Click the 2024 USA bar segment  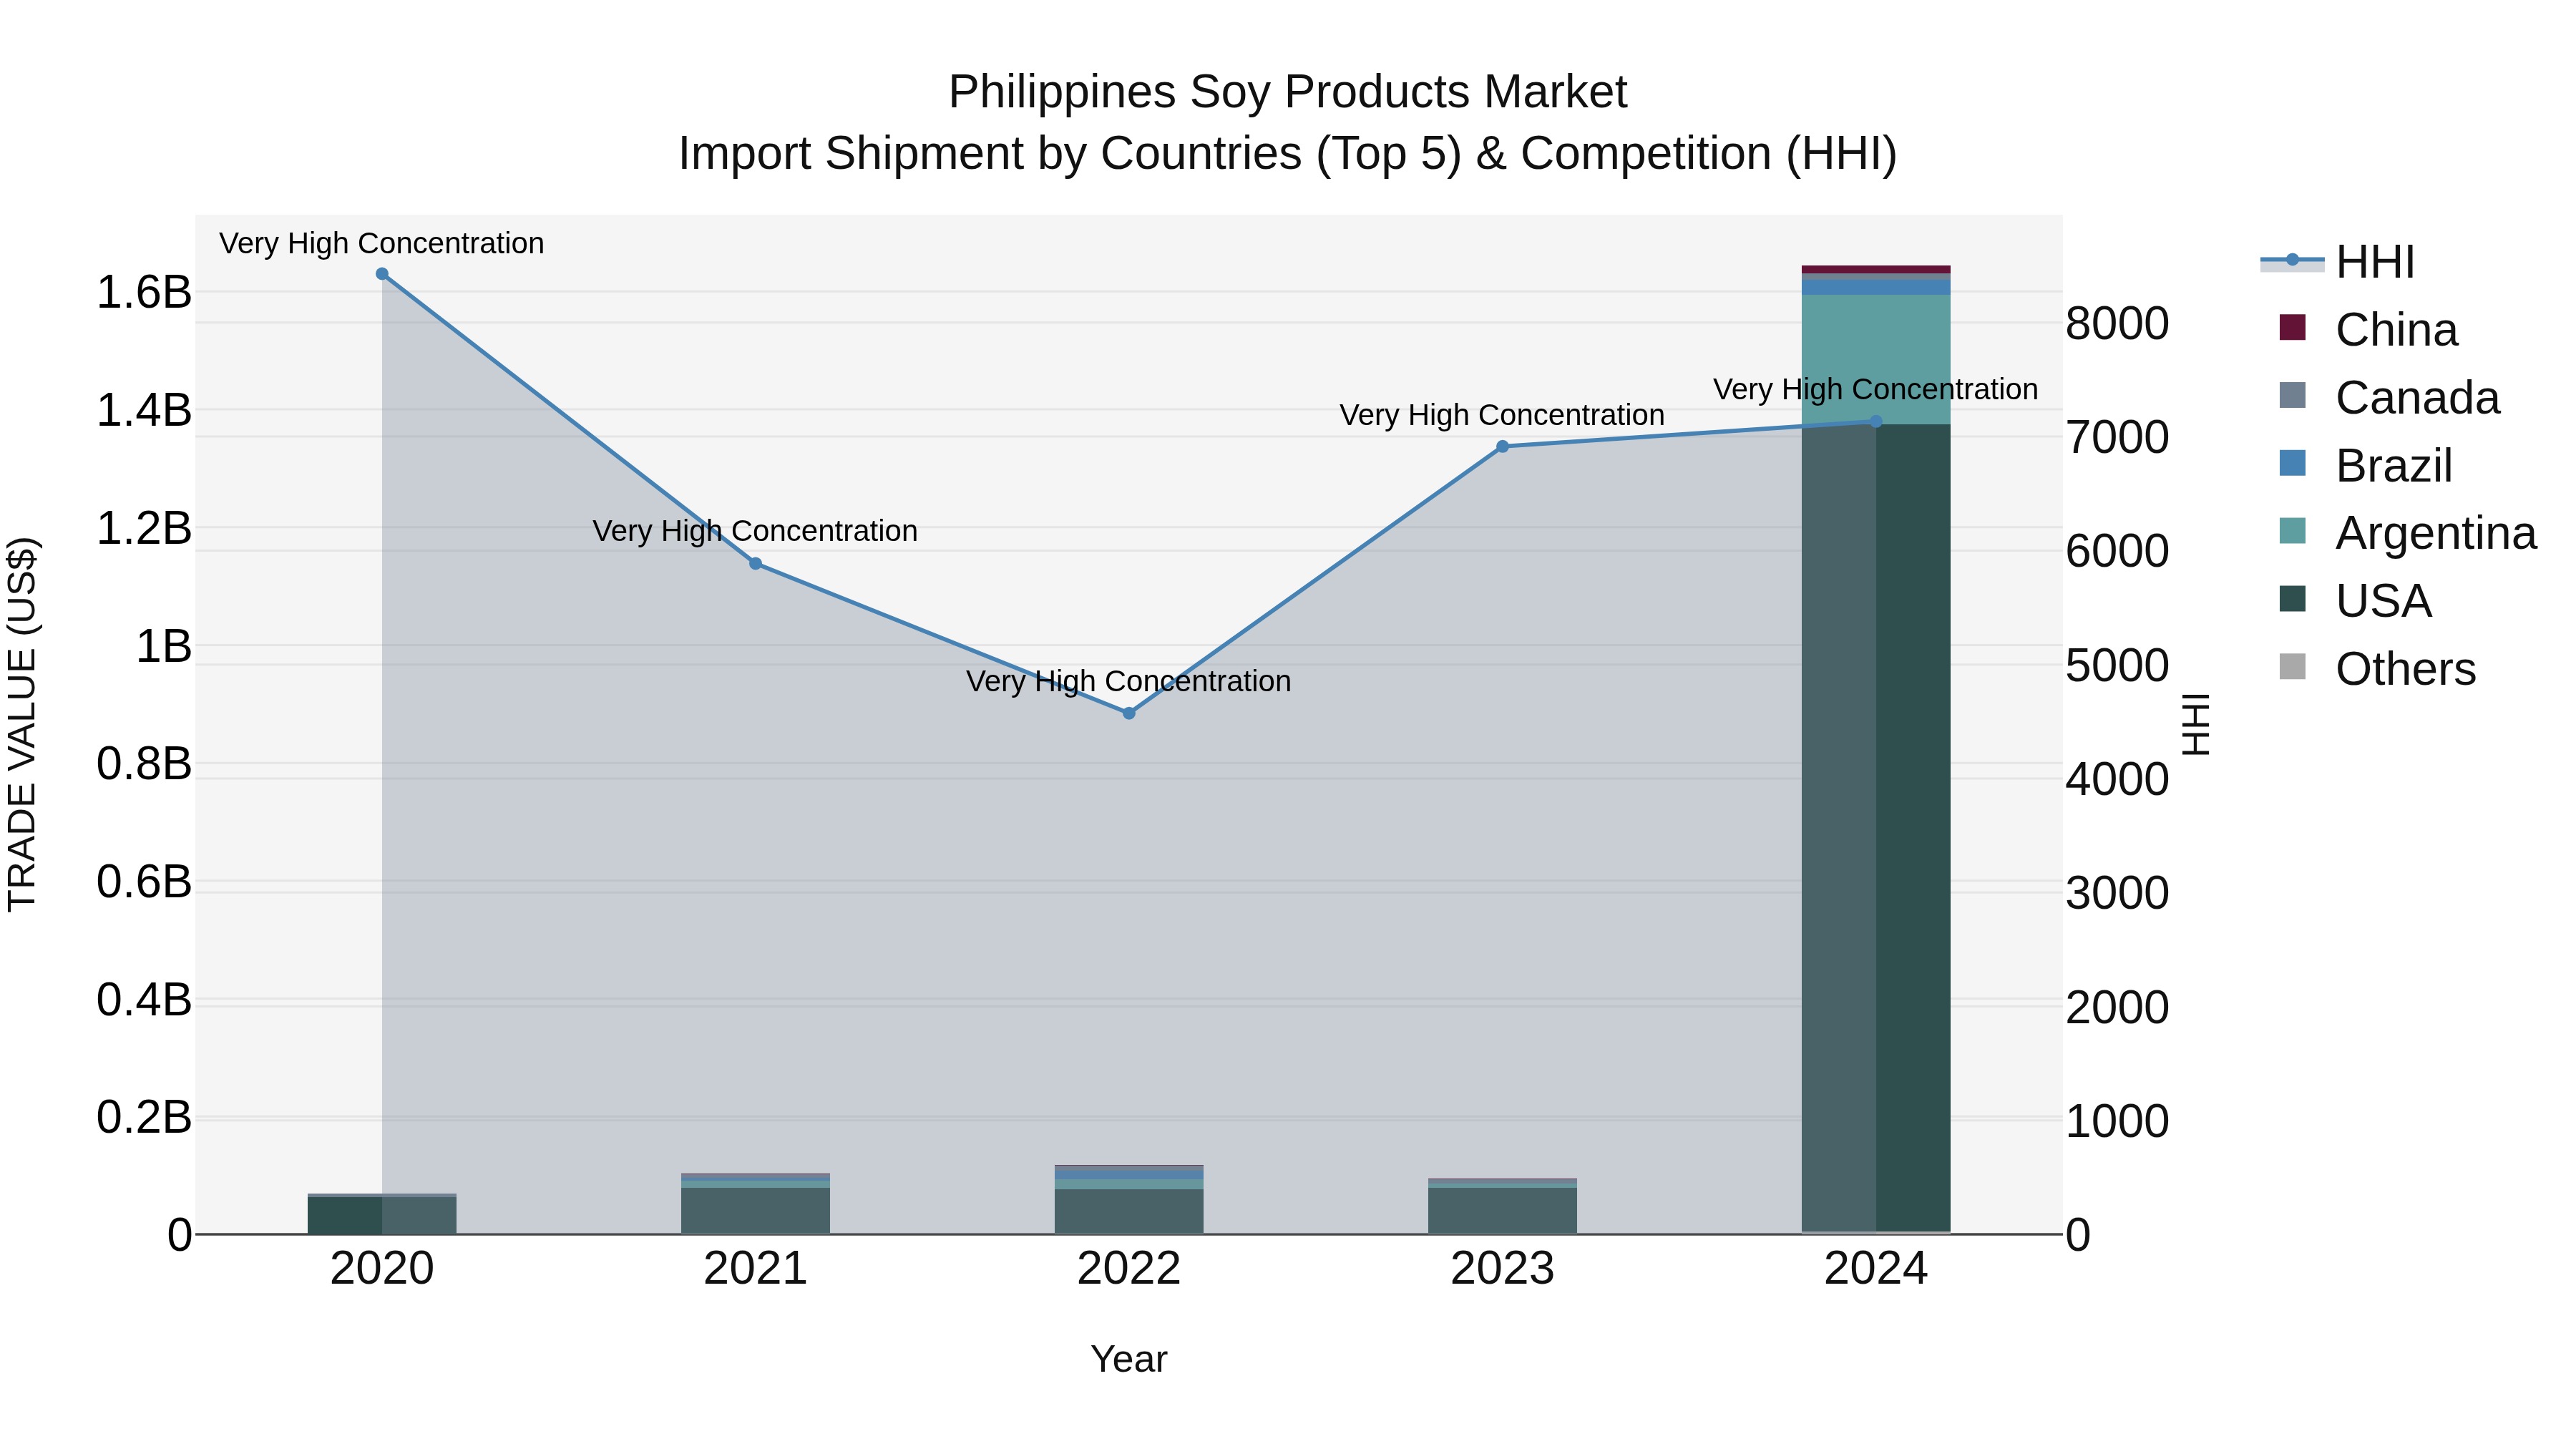point(1876,828)
